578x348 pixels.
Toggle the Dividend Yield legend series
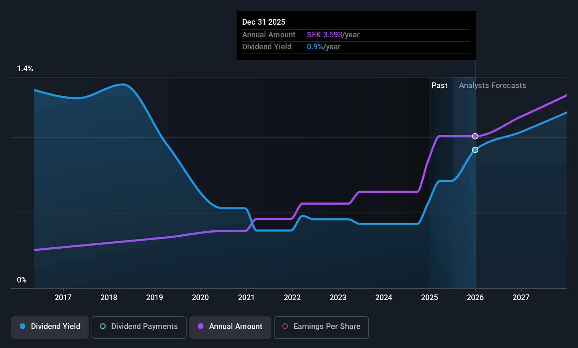click(x=50, y=327)
